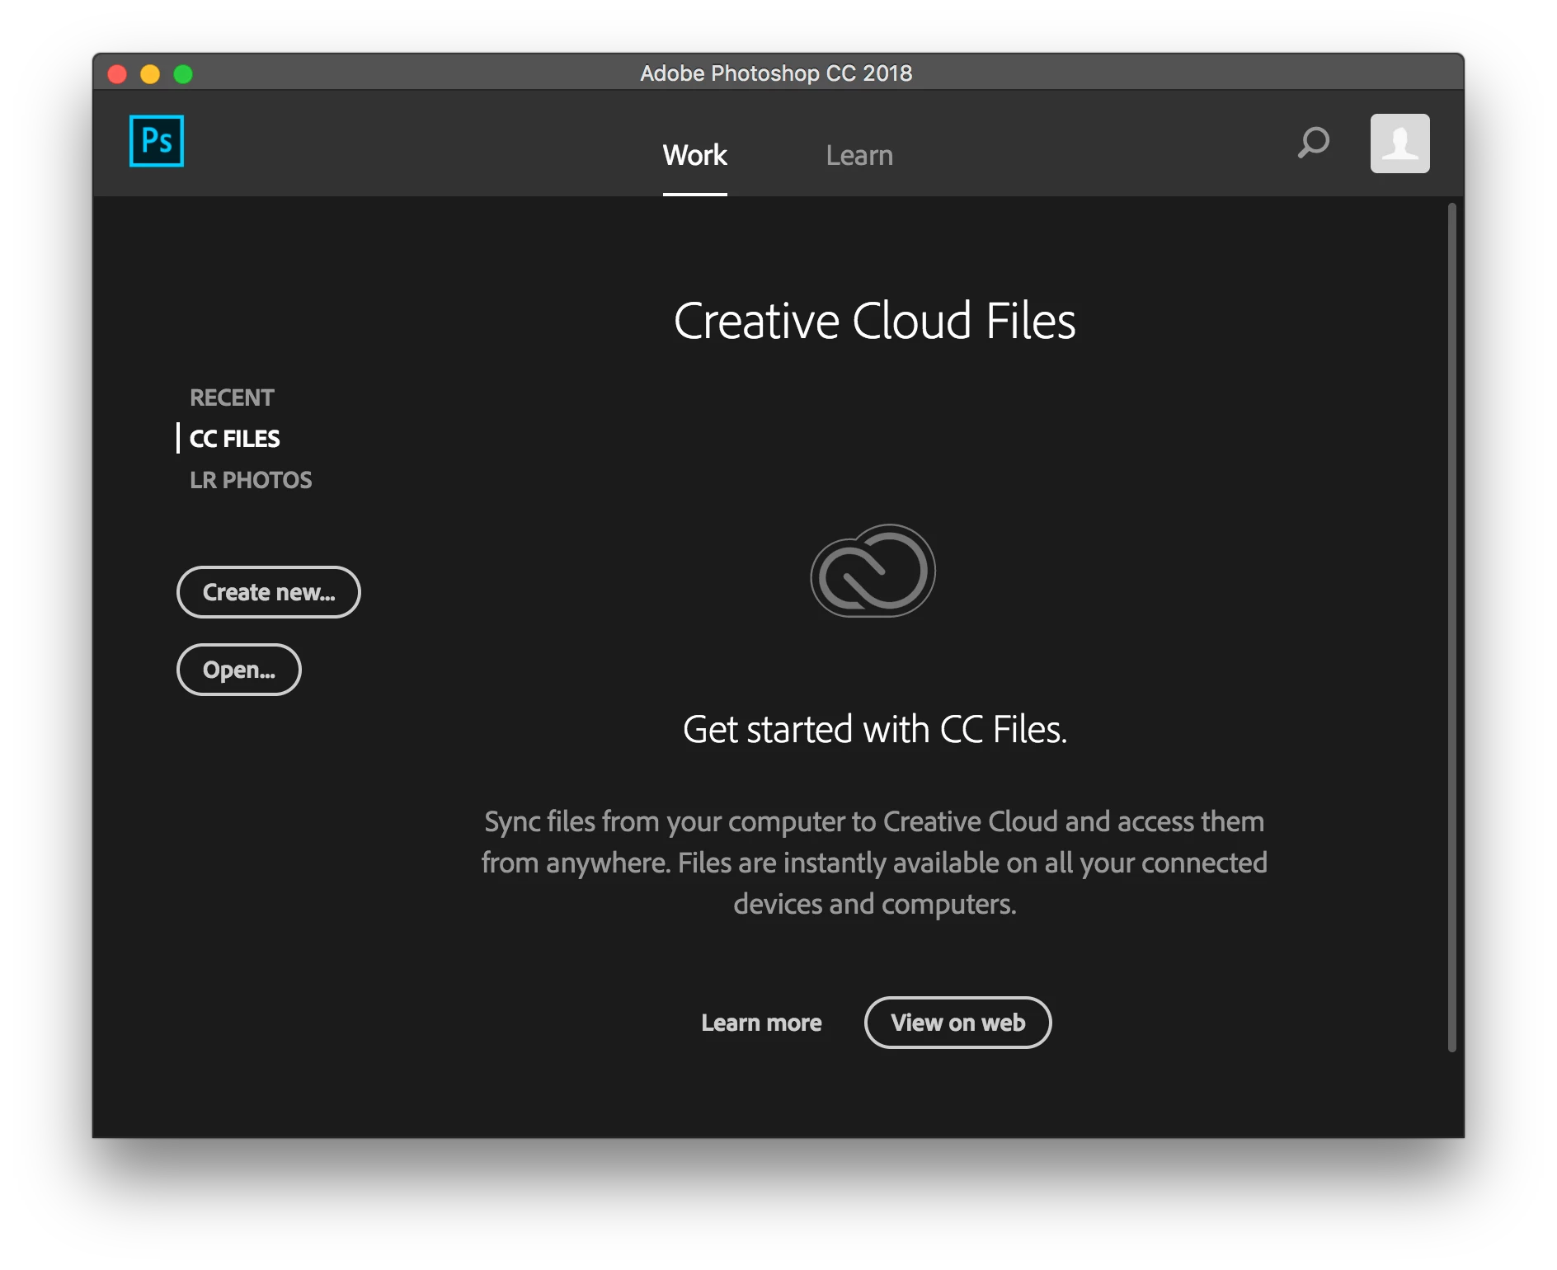Switch to the Work tab
The image size is (1557, 1270).
pyautogui.click(x=694, y=155)
